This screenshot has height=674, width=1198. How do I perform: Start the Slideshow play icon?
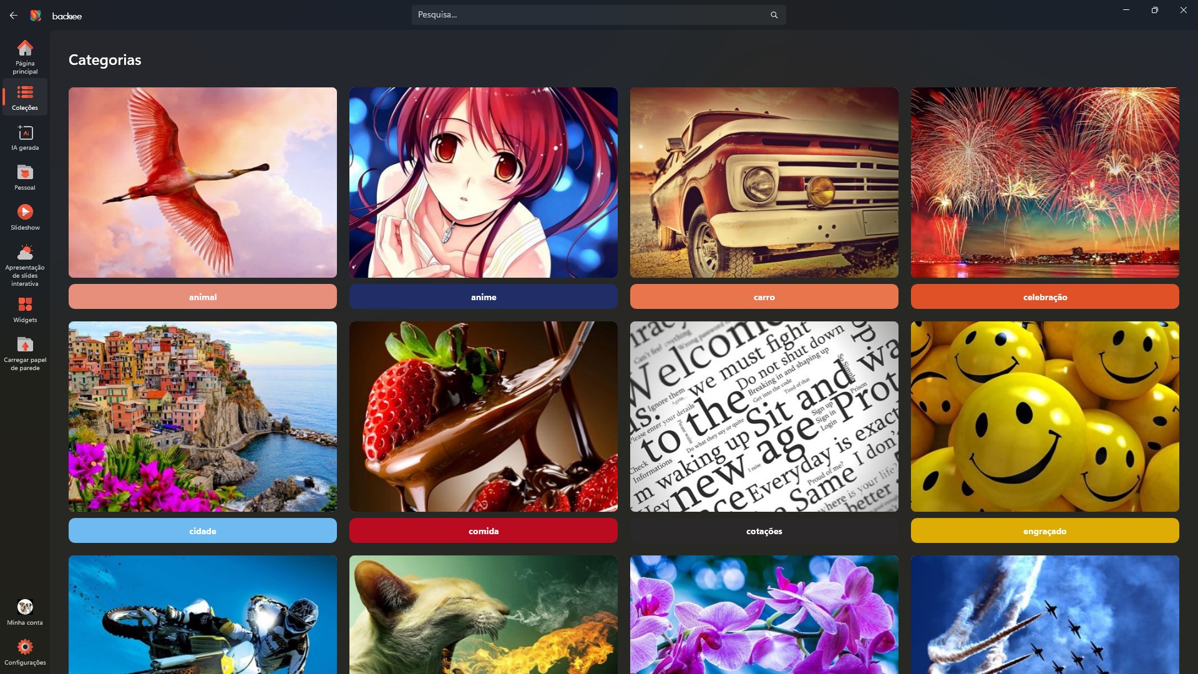tap(25, 213)
